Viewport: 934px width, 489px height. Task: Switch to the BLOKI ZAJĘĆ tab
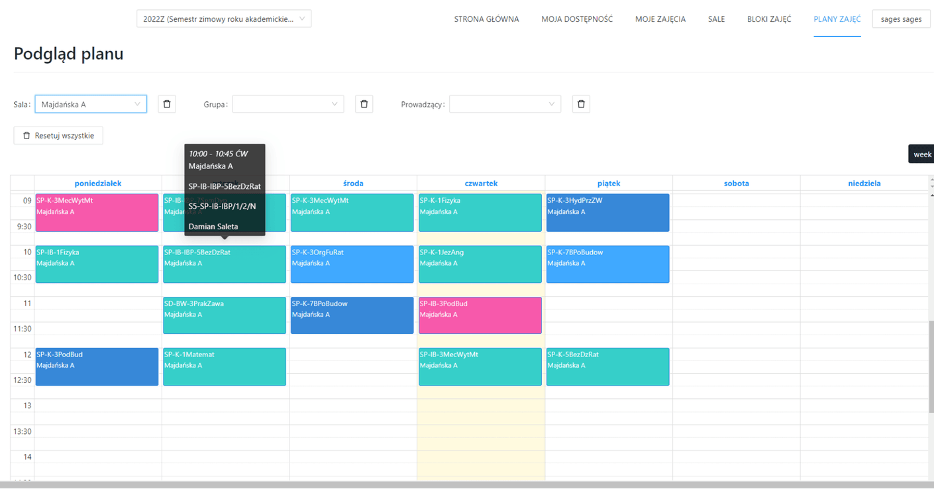tap(768, 19)
